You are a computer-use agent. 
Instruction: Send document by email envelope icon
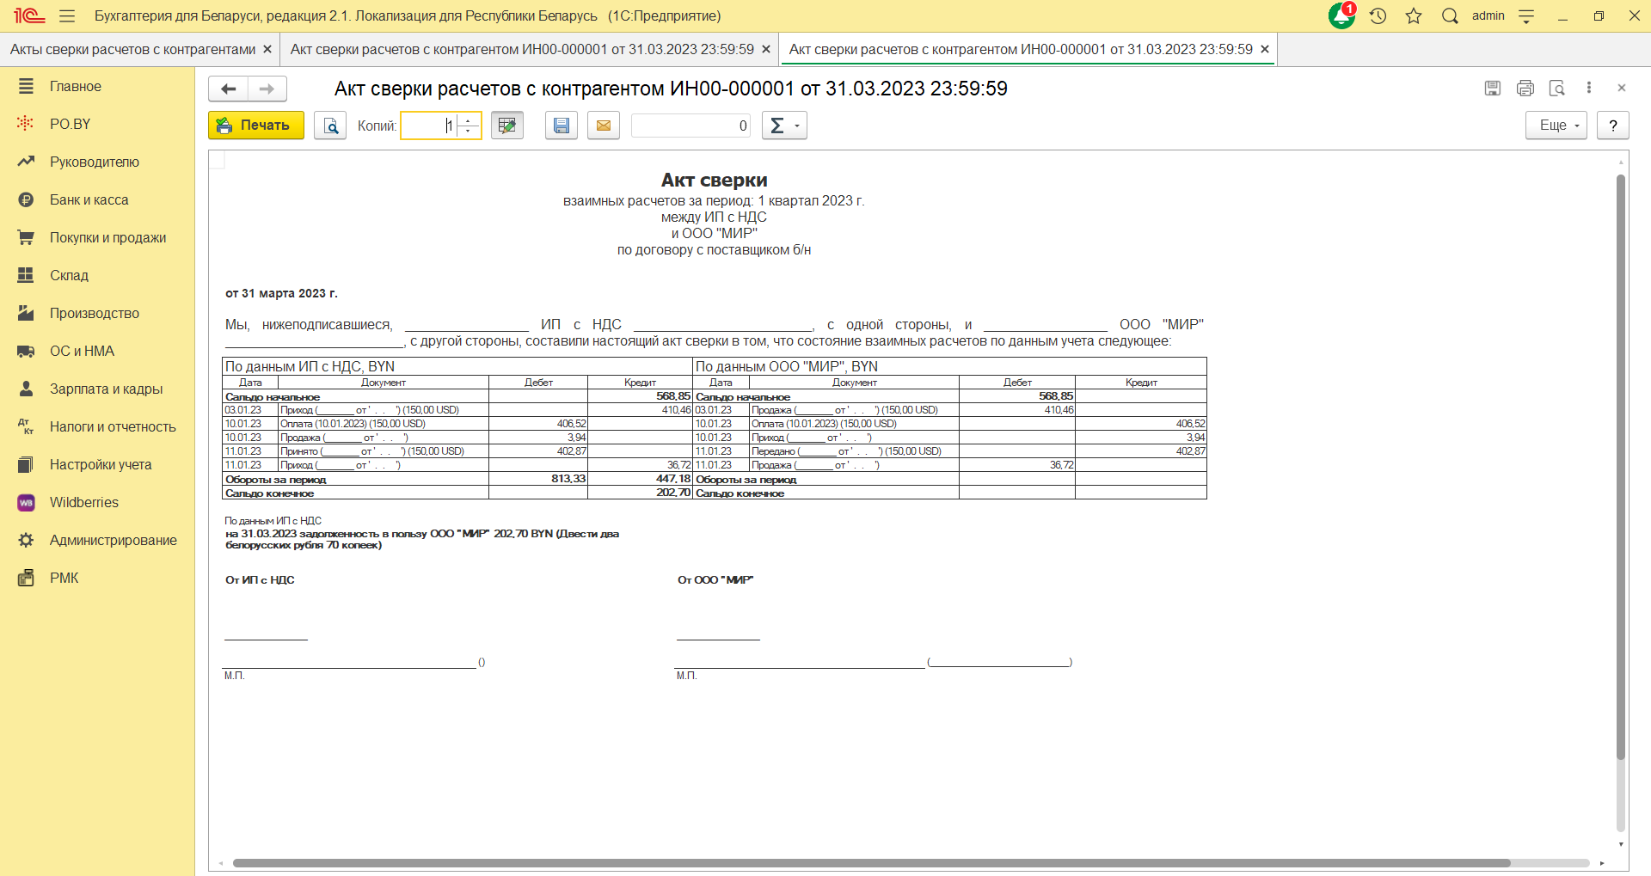pyautogui.click(x=604, y=126)
